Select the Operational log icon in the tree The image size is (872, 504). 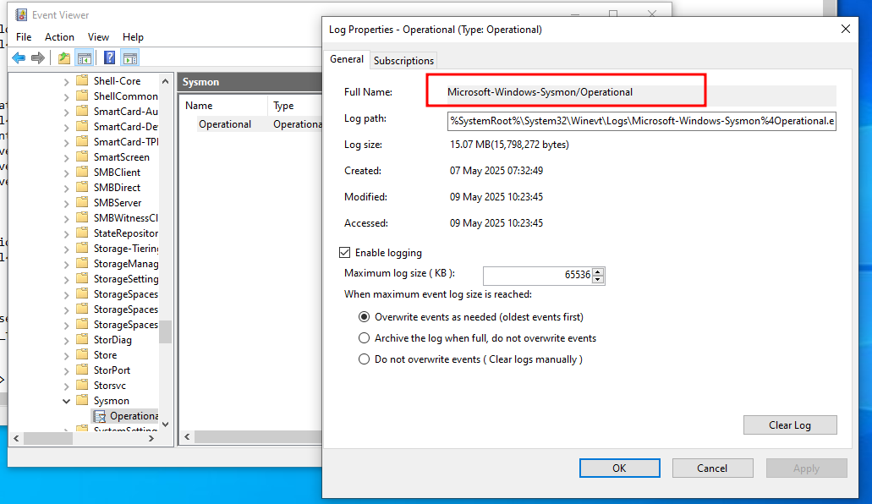tap(101, 416)
